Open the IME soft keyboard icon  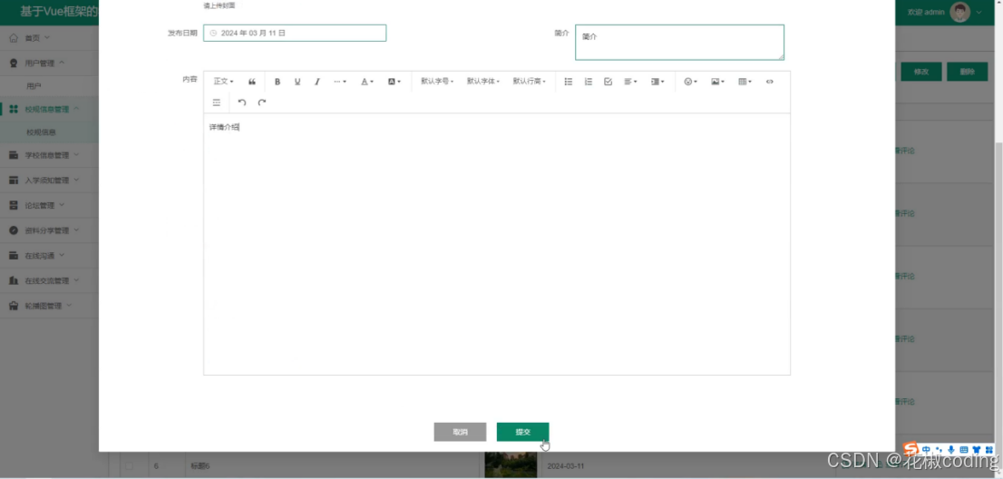point(963,450)
